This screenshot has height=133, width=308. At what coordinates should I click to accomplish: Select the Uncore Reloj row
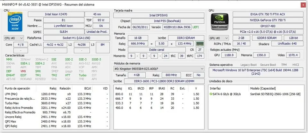(x=56, y=117)
